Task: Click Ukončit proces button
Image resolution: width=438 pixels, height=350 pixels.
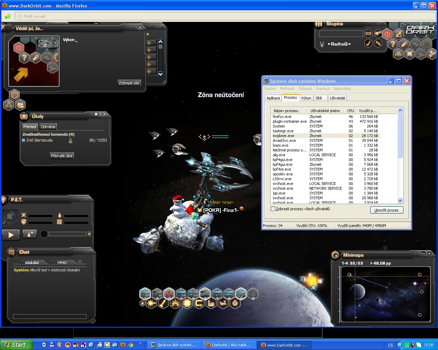Action: point(386,210)
